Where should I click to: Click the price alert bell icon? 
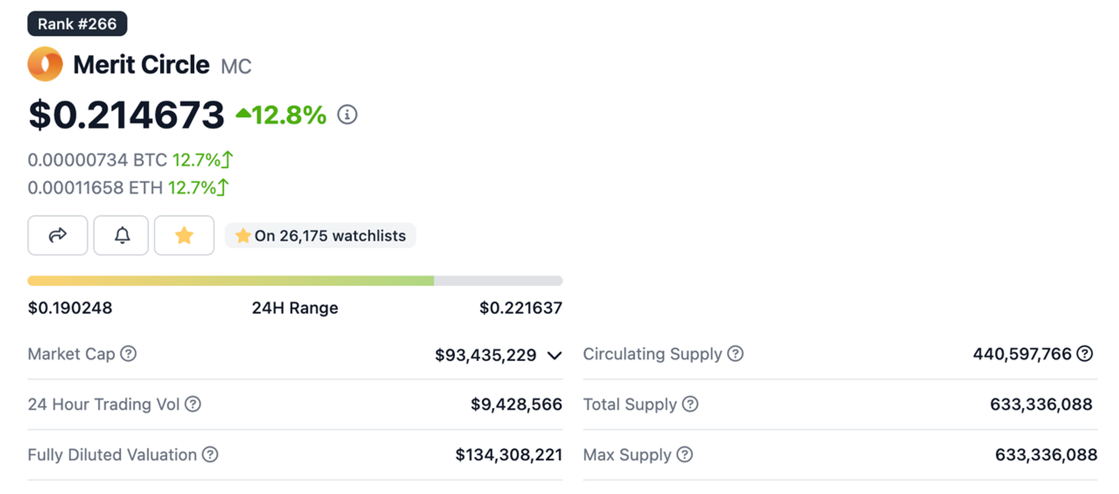pyautogui.click(x=121, y=235)
